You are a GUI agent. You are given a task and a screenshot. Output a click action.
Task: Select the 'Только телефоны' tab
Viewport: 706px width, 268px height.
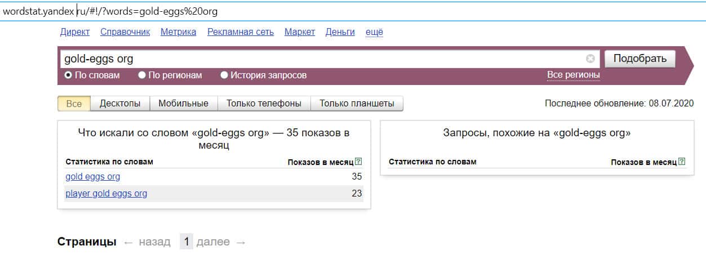point(264,104)
